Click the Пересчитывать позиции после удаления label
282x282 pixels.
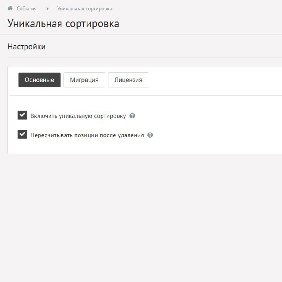tap(87, 135)
